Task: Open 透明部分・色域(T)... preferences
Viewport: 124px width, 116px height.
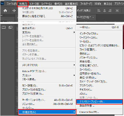Action: [99, 74]
